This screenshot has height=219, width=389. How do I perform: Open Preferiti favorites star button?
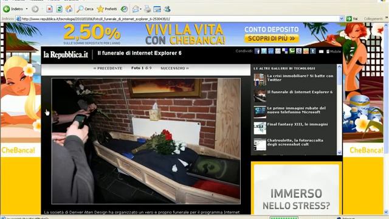pos(107,9)
